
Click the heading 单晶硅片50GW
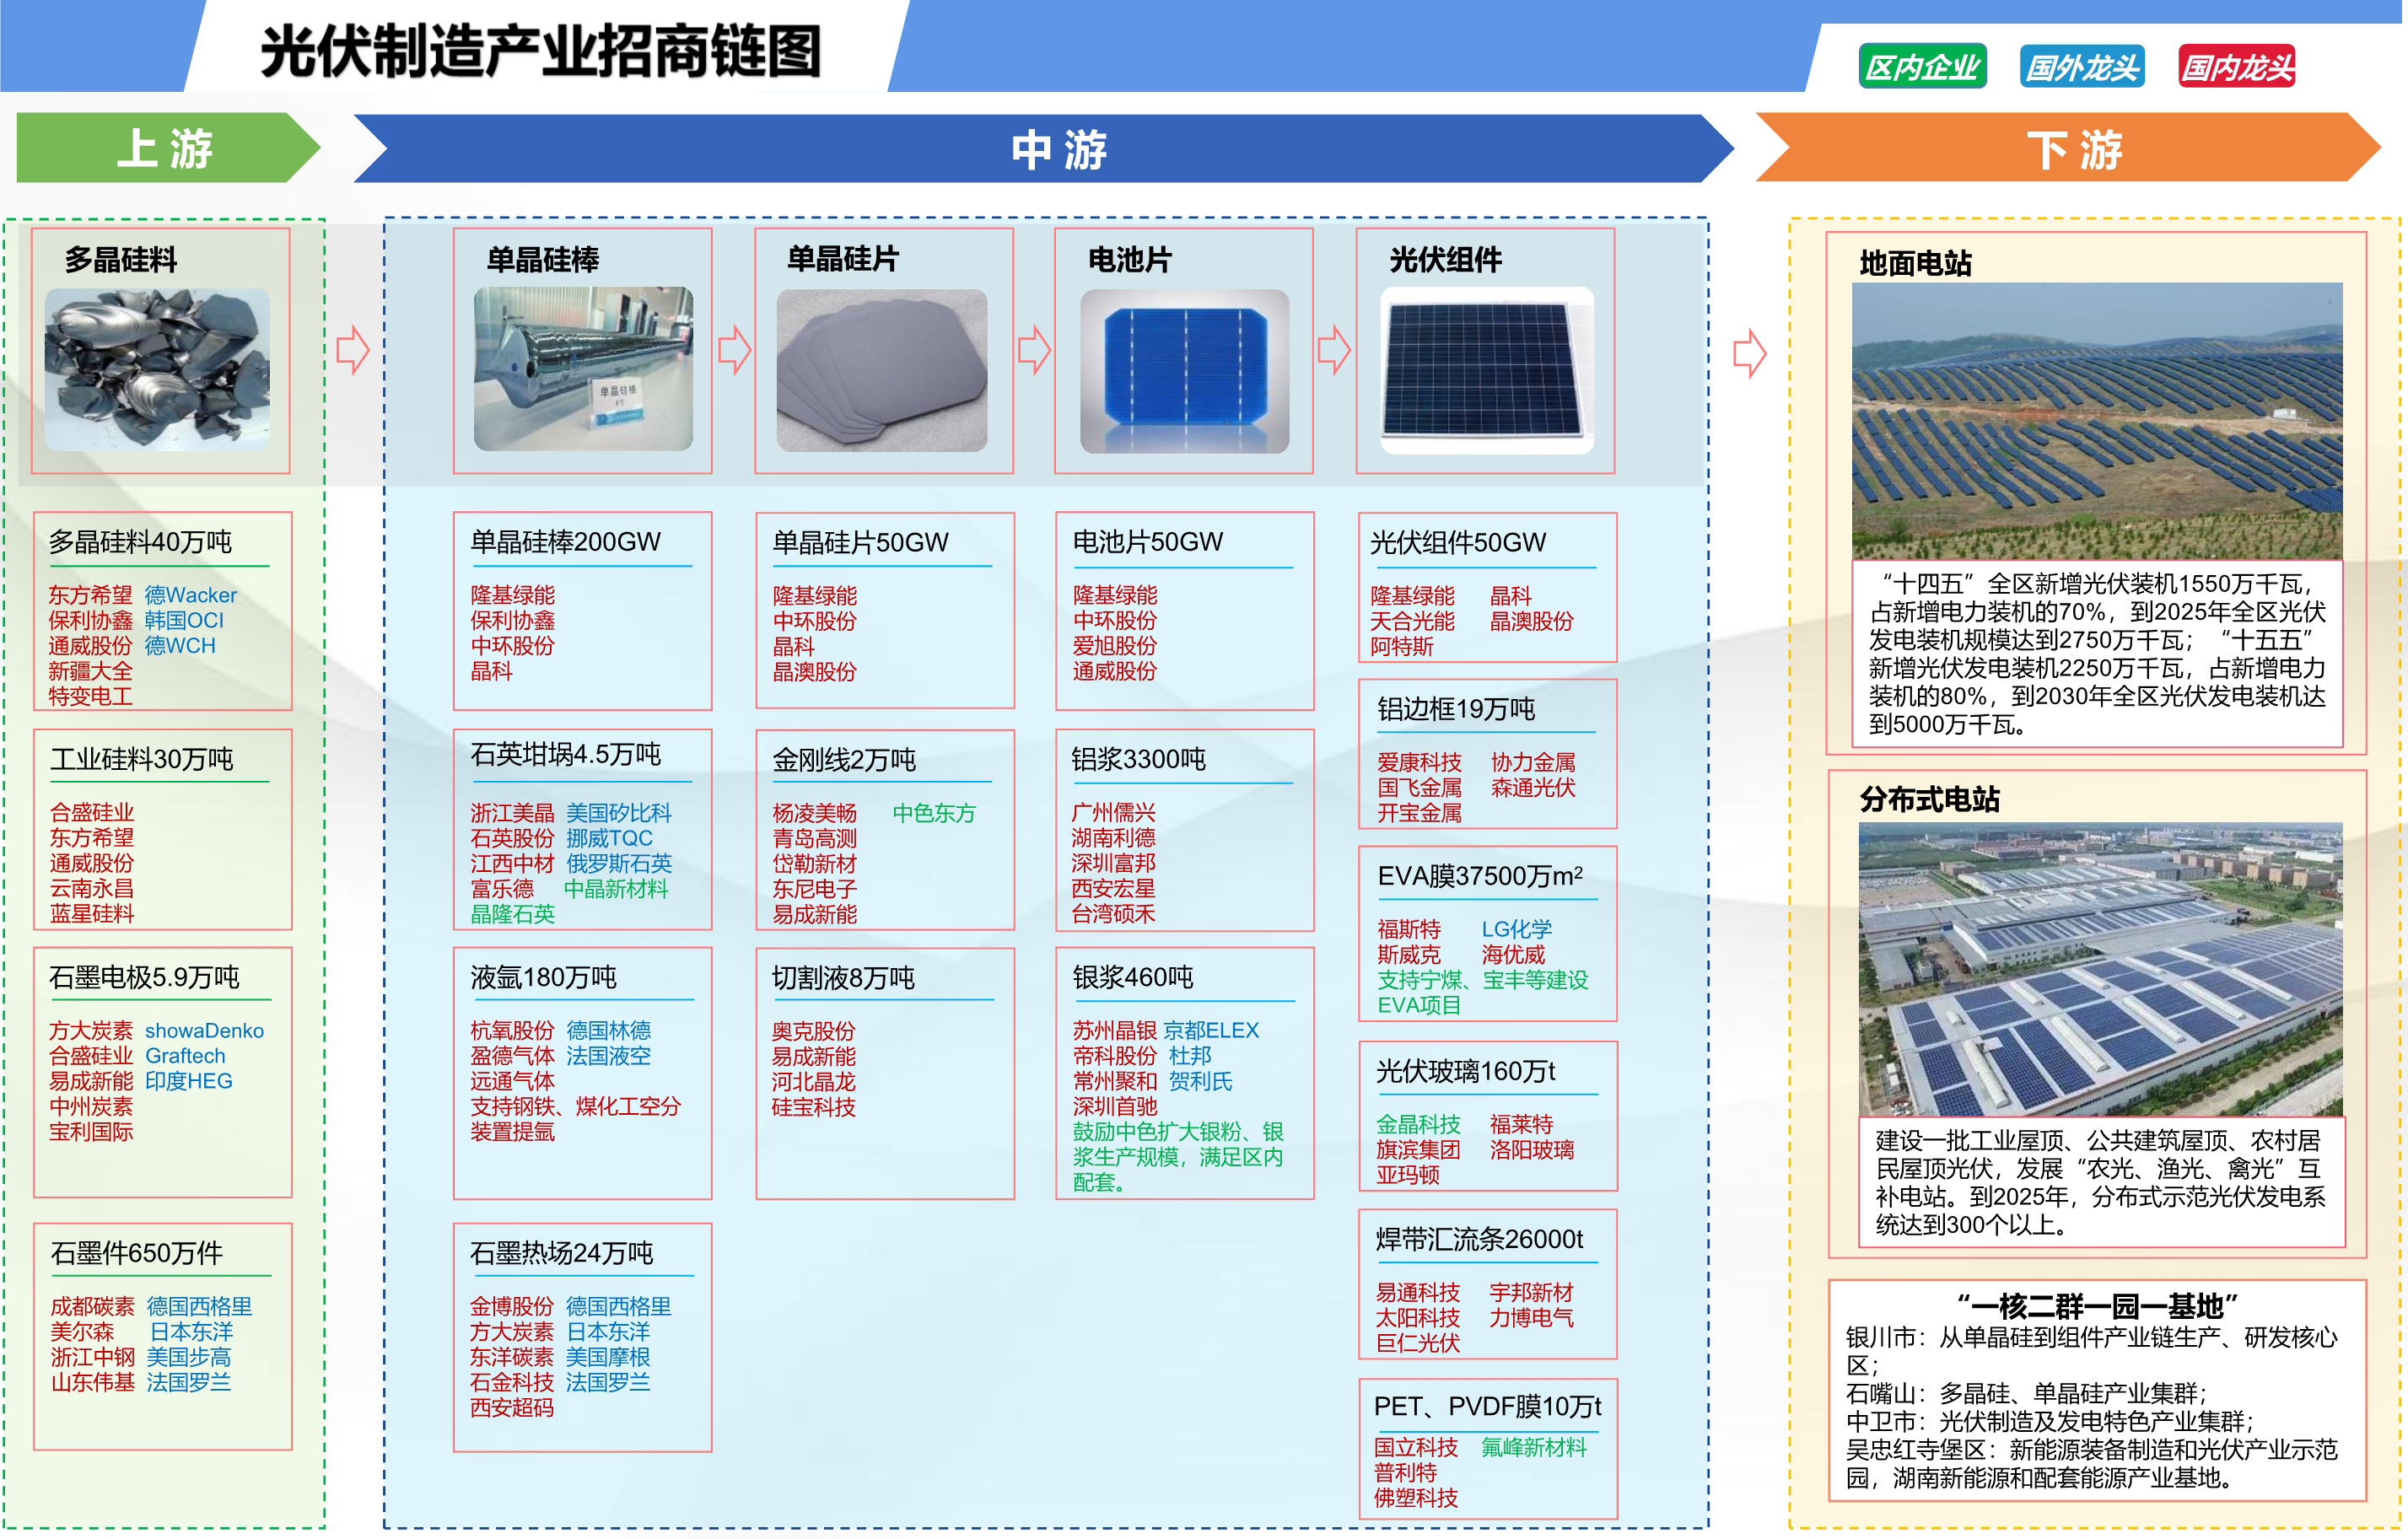(860, 543)
